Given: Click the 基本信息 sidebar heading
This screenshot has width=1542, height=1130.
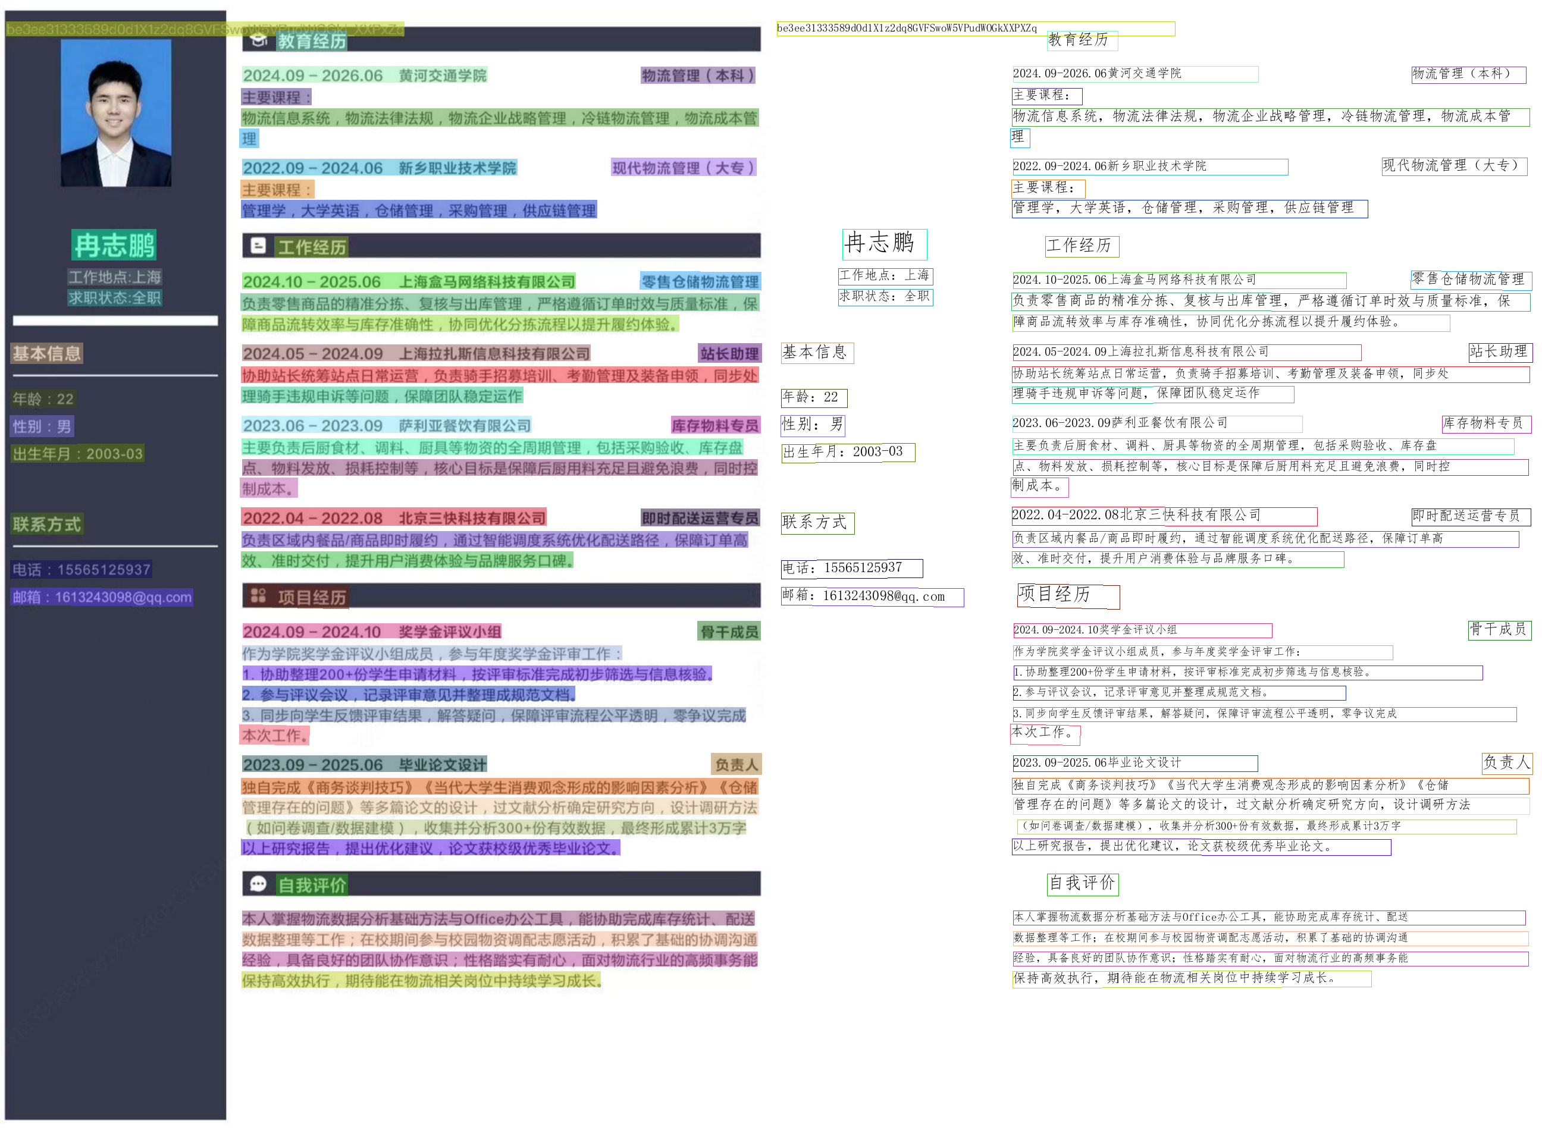Looking at the screenshot, I should tap(46, 354).
